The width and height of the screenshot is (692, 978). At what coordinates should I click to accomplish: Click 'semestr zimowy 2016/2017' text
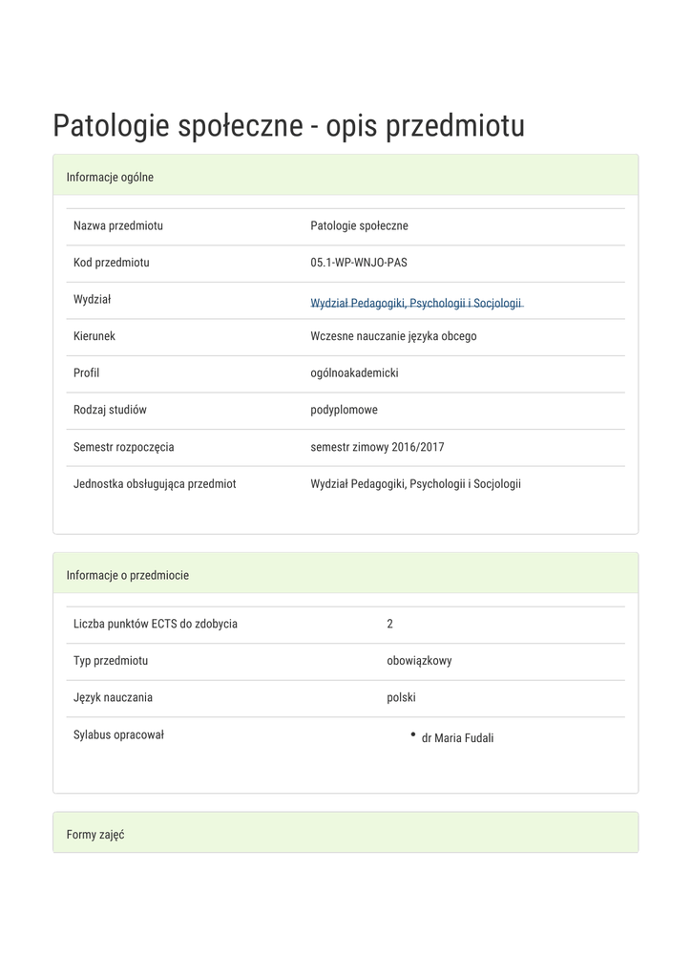(377, 446)
